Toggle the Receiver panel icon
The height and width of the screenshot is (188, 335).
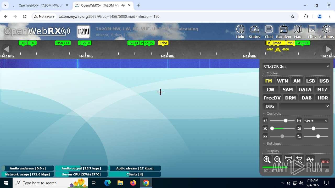tap(283, 32)
